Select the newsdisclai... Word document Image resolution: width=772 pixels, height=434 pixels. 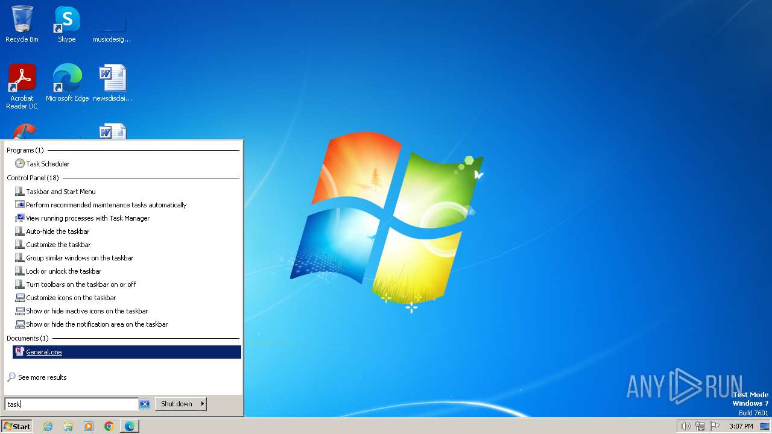(x=112, y=83)
